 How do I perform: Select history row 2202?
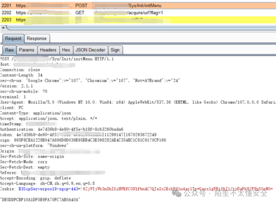point(138,13)
